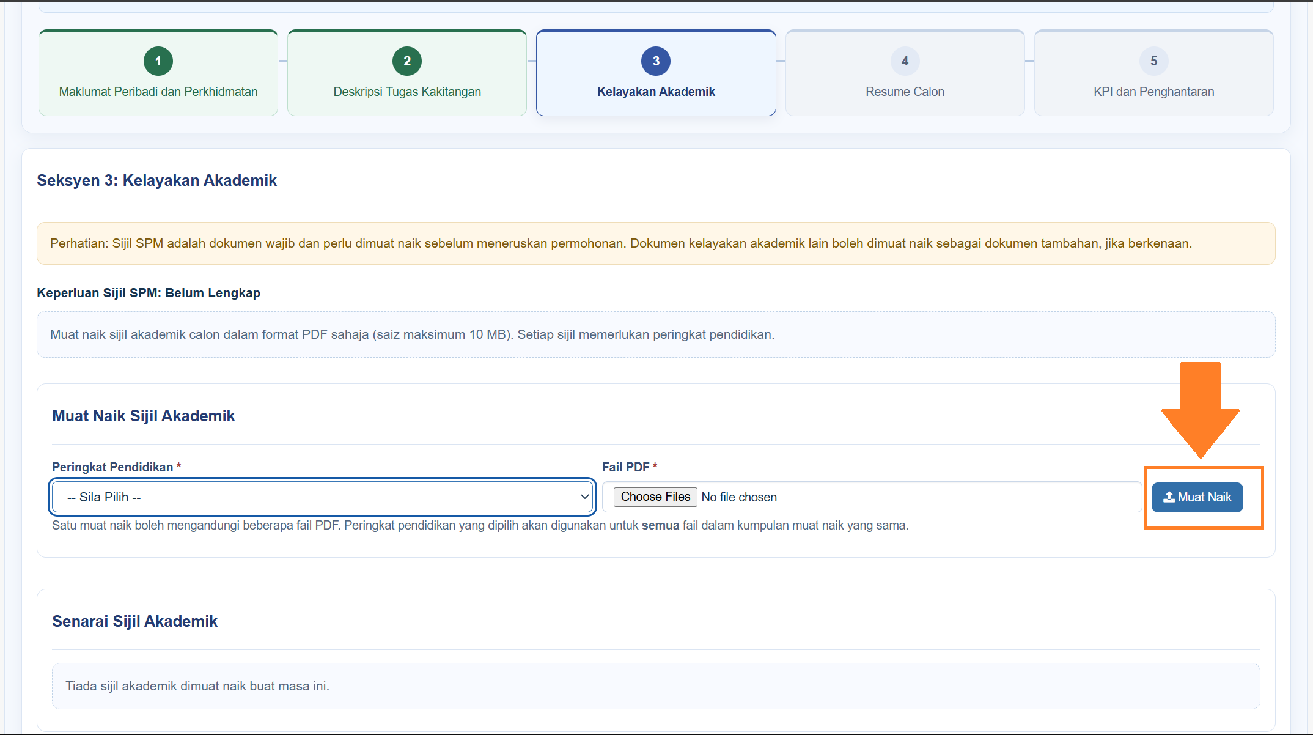The height and width of the screenshot is (735, 1313).
Task: Click the Fail PDF field label
Action: pos(625,467)
